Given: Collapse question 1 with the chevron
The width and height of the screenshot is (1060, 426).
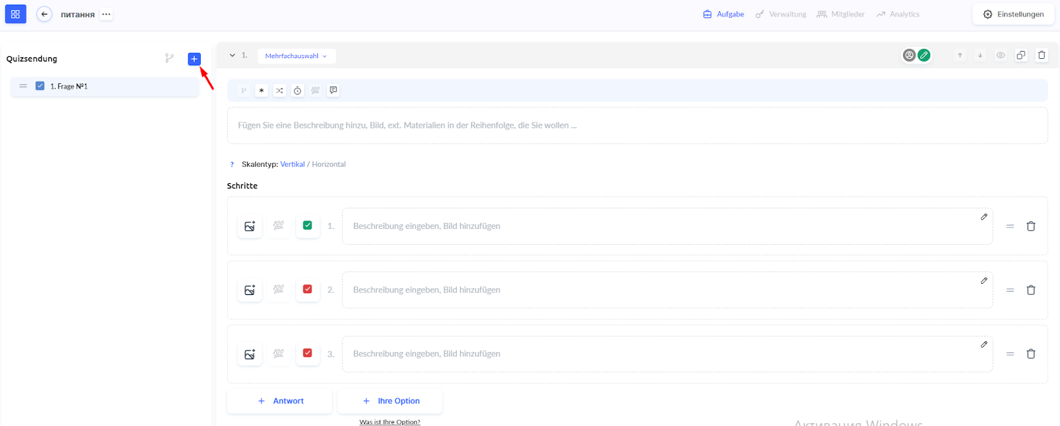Looking at the screenshot, I should pyautogui.click(x=233, y=56).
